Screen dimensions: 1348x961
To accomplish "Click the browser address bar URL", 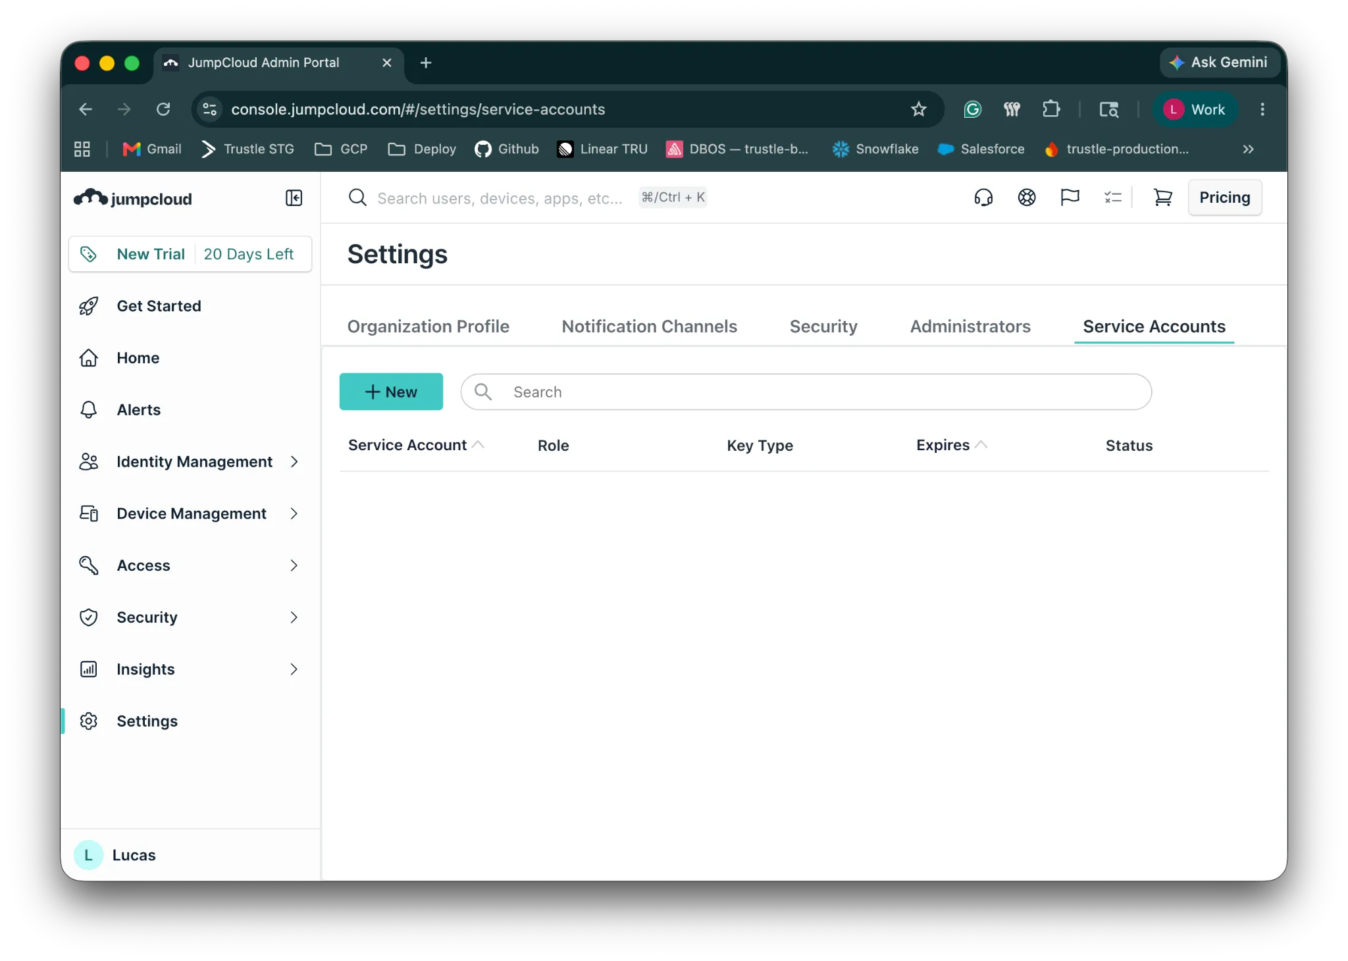I will (x=418, y=109).
